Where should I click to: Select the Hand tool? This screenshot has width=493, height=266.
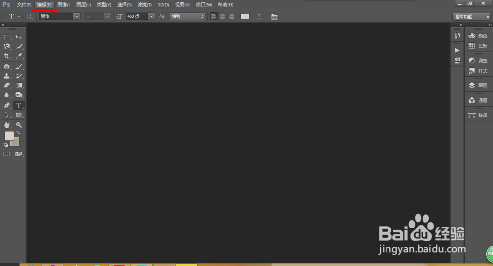pos(6,125)
